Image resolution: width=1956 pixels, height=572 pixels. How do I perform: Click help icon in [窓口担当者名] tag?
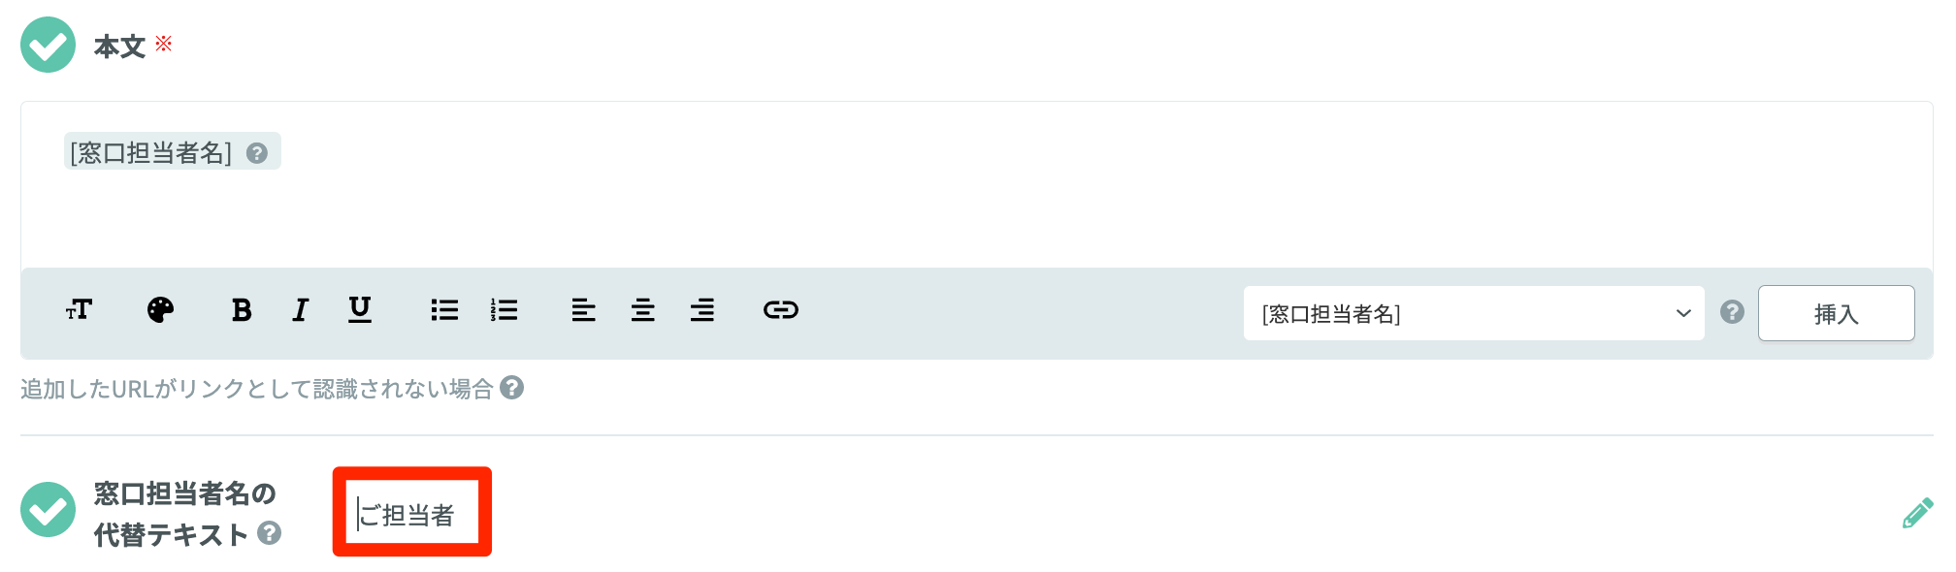pyautogui.click(x=257, y=153)
